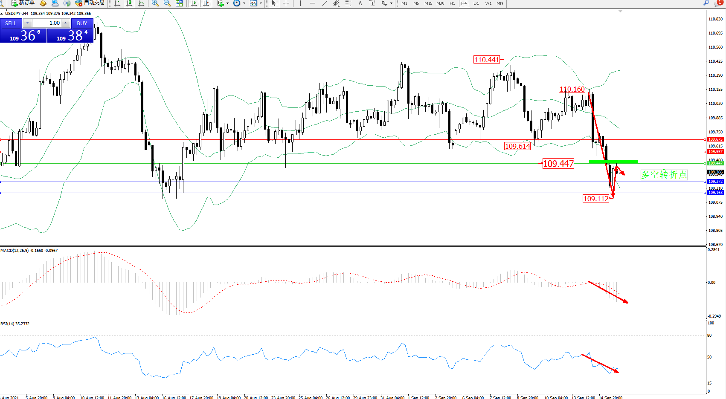Click the tile windows icon
The width and height of the screenshot is (726, 399).
(179, 3)
